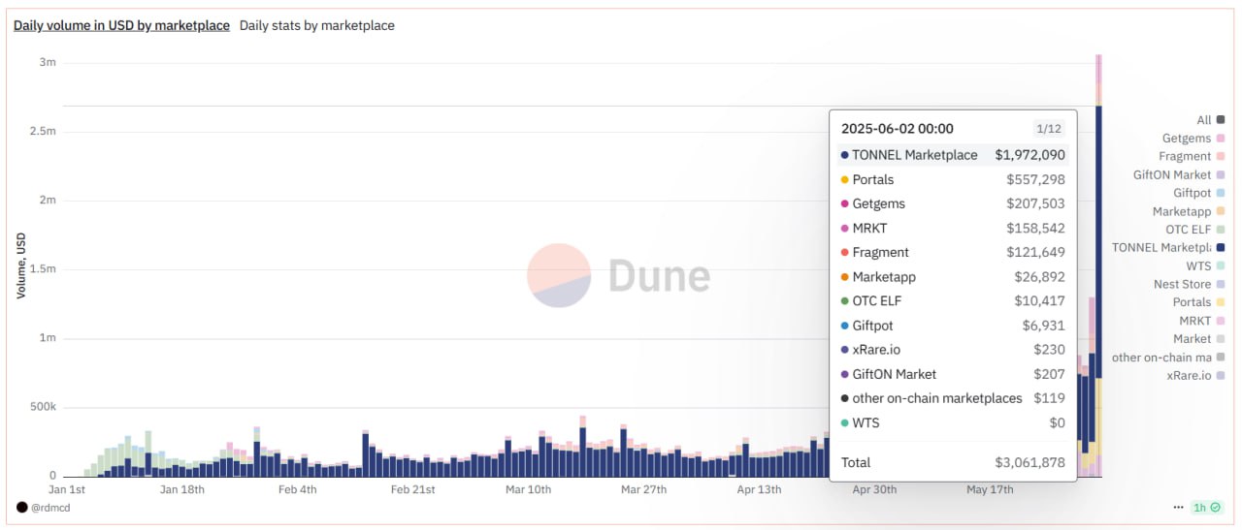Toggle the Getgems legend series
Screen dimensions: 1242x530
[x=1193, y=139]
